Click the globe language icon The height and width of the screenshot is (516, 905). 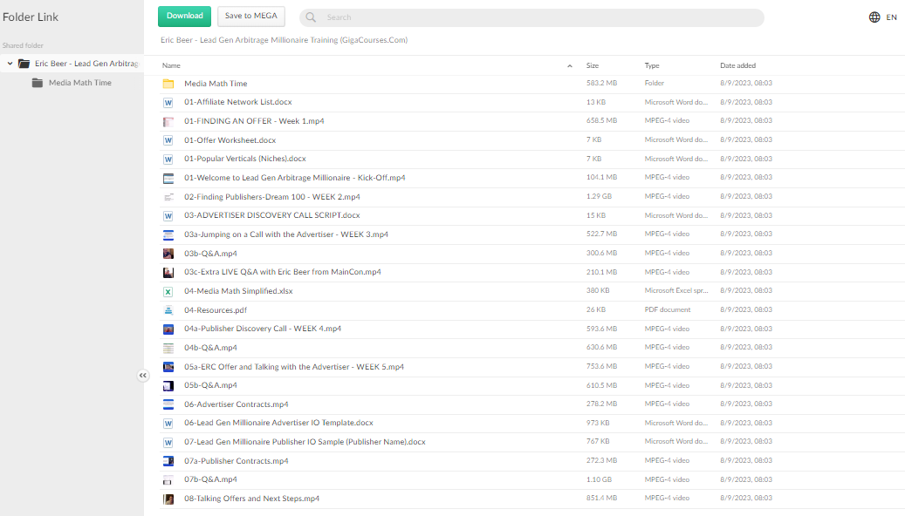tap(874, 17)
